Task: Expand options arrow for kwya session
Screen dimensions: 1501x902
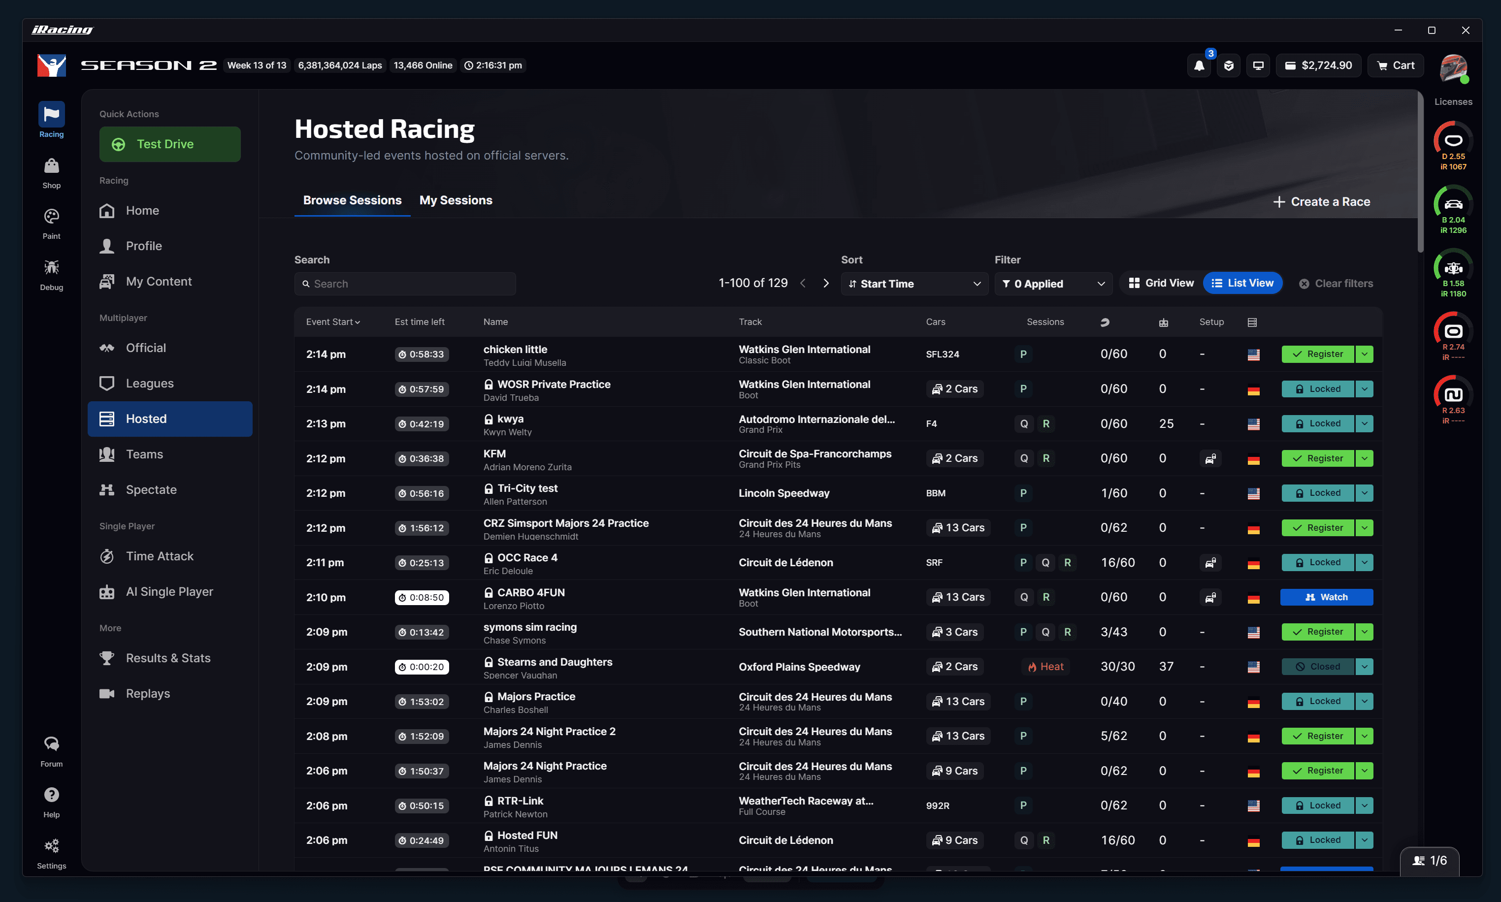Action: point(1365,423)
